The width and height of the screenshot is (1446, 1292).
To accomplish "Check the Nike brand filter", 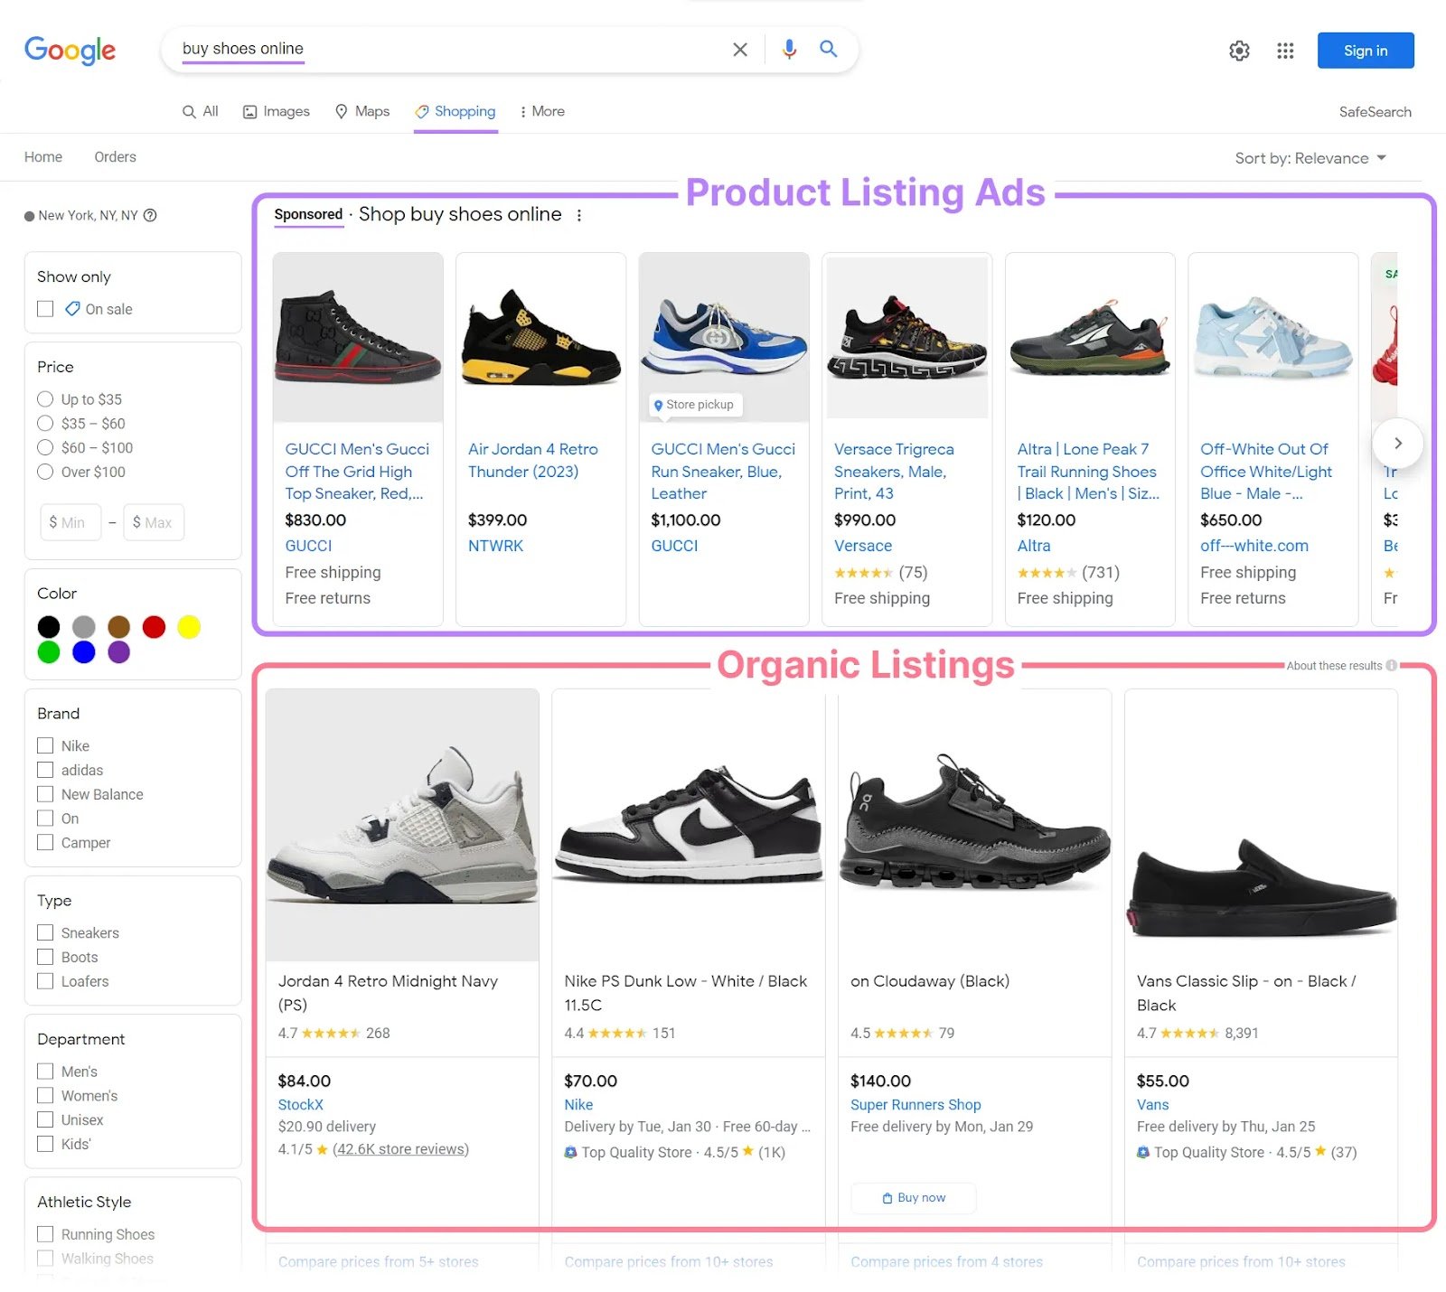I will tap(45, 745).
